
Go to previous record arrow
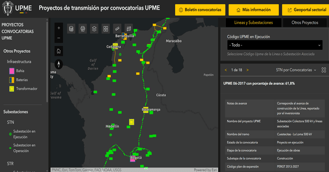[x=226, y=70]
